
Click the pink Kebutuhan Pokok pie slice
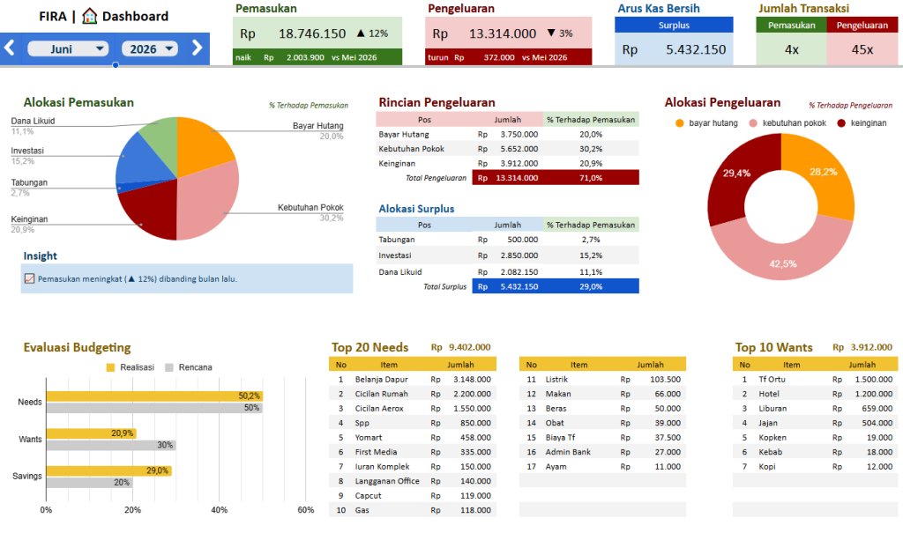point(210,198)
